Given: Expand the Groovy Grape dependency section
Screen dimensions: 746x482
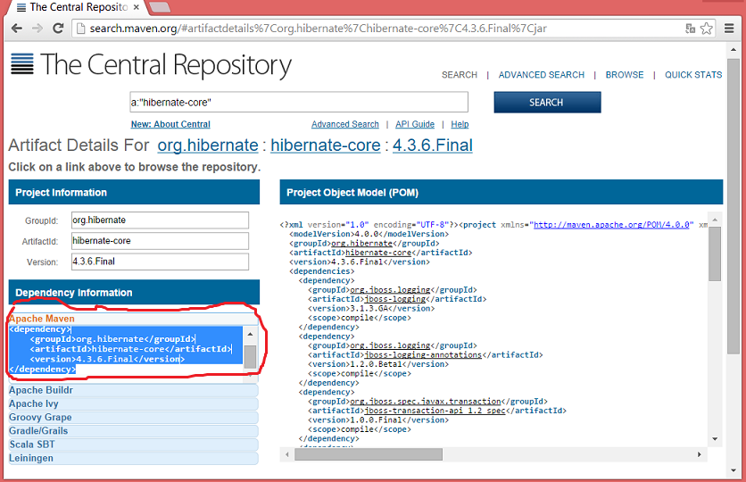Looking at the screenshot, I should coord(133,418).
